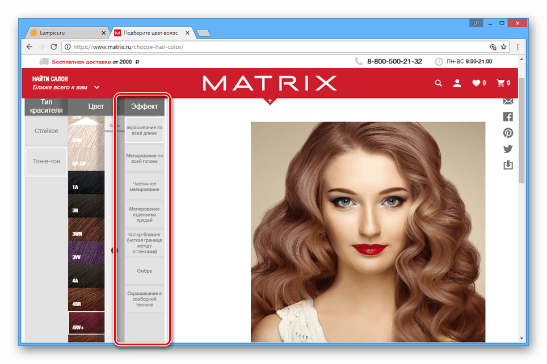This screenshot has width=547, height=364.
Task: Open the Matrix site search icon
Action: click(x=438, y=83)
